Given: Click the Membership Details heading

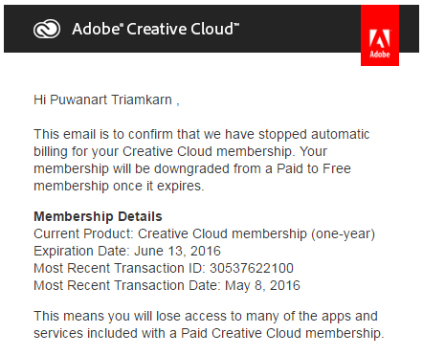Looking at the screenshot, I should (98, 216).
